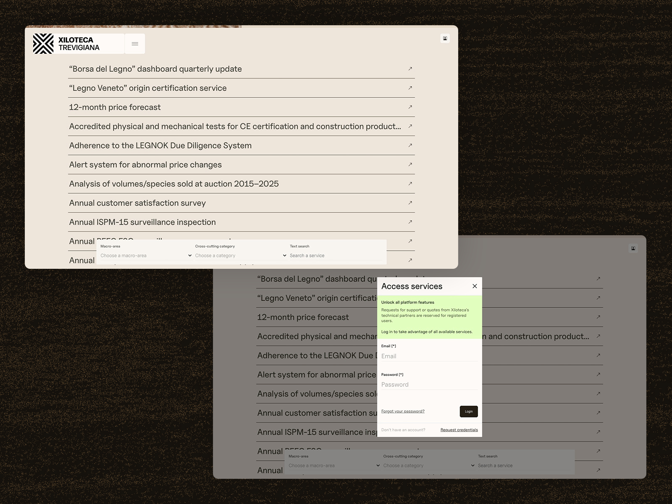Click the Request credentials link
Screen dimensions: 672x504
pyautogui.click(x=459, y=430)
